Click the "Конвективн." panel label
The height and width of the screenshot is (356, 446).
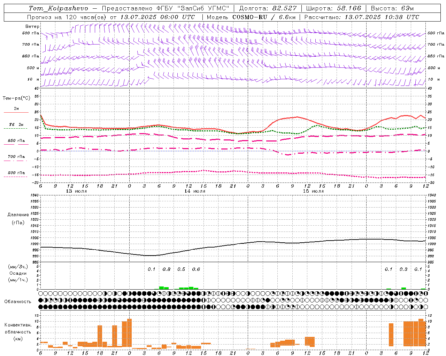(18, 325)
